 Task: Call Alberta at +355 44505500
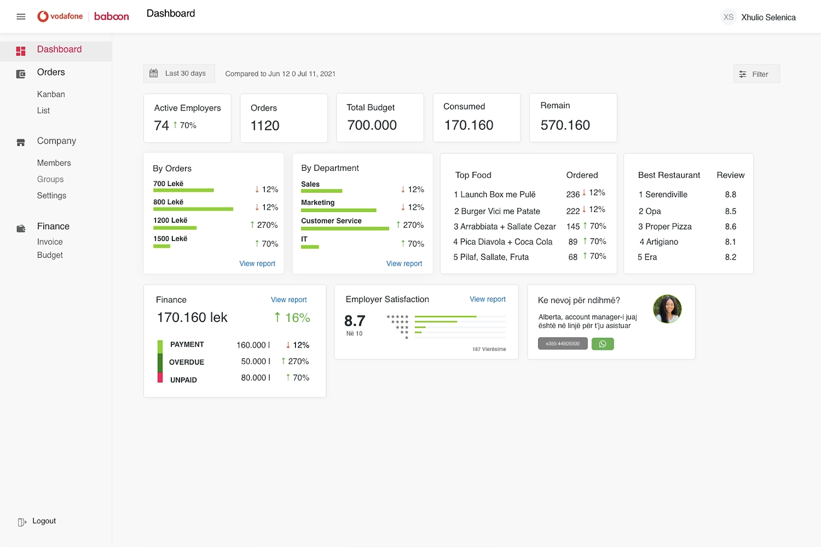pos(563,343)
